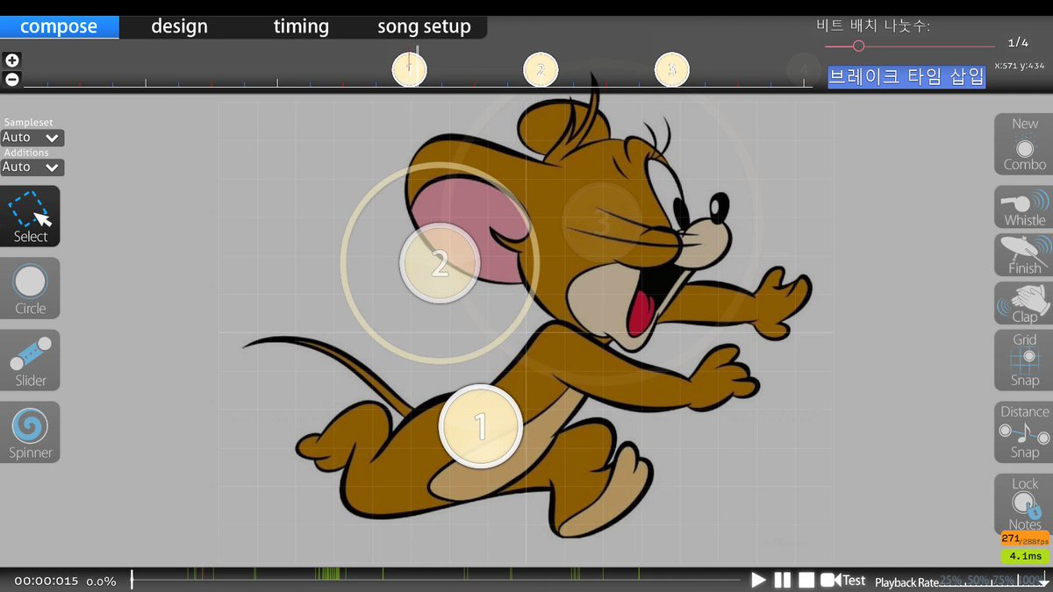Toggle the Clap hitsound
1053x592 pixels.
point(1023,303)
